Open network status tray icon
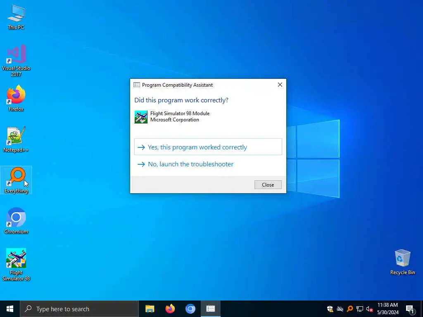This screenshot has width=423, height=317. point(360,309)
